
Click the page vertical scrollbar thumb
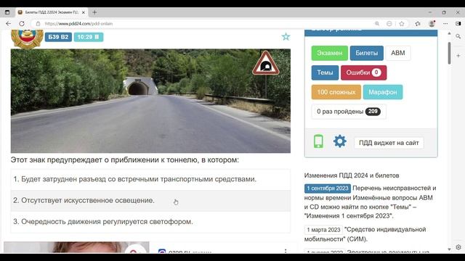(449, 53)
